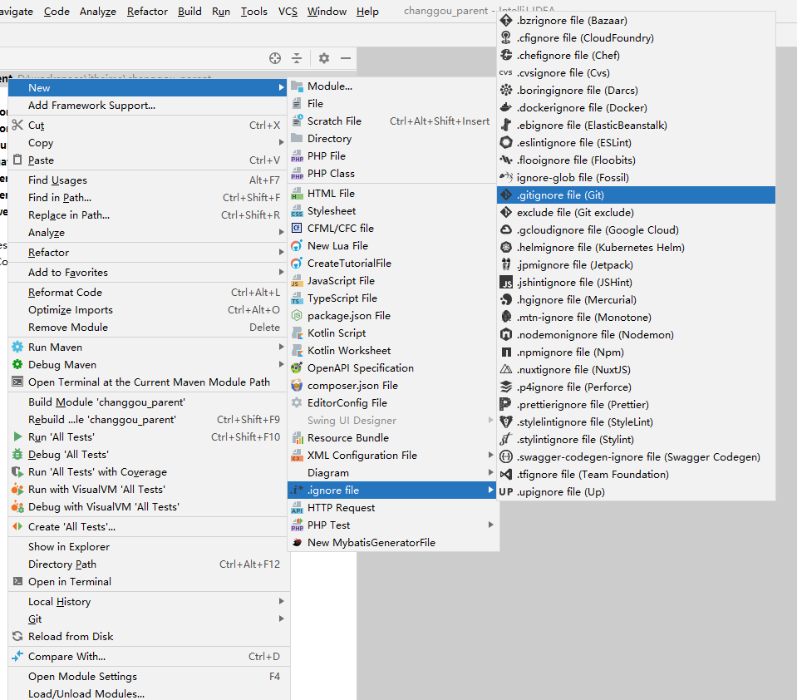Select Add Framework Support... entry
This screenshot has width=797, height=700.
tap(149, 106)
